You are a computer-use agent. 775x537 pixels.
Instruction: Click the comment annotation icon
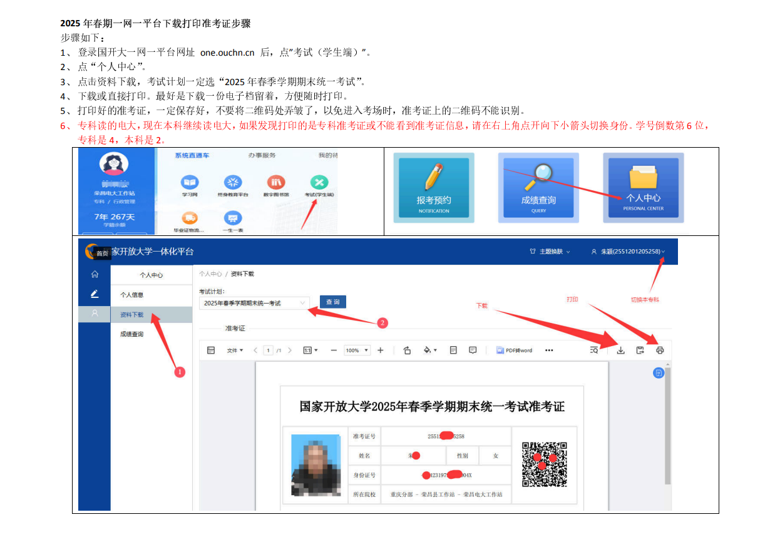tap(473, 350)
